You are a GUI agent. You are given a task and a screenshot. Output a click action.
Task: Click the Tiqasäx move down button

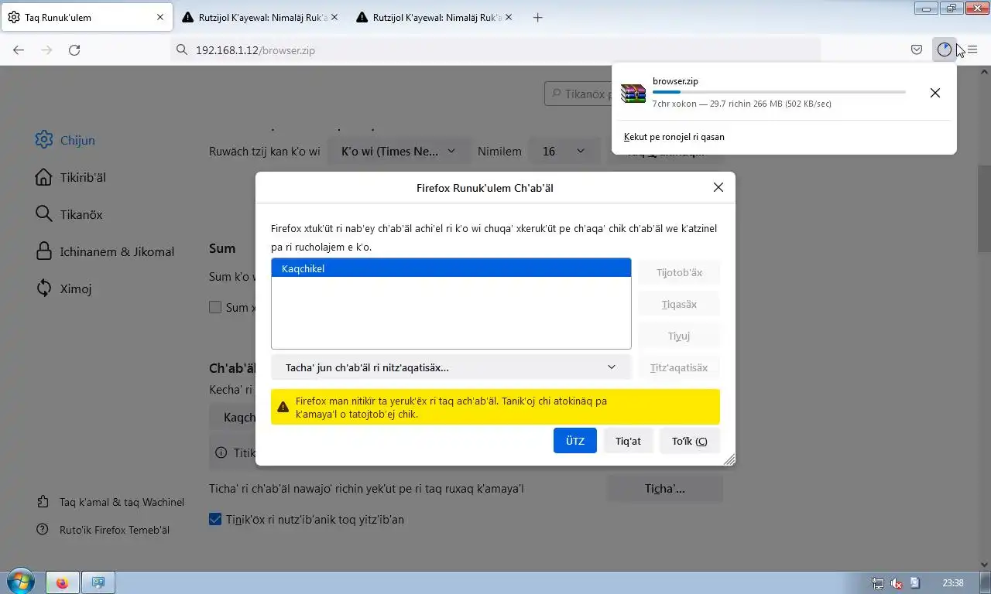pos(679,304)
